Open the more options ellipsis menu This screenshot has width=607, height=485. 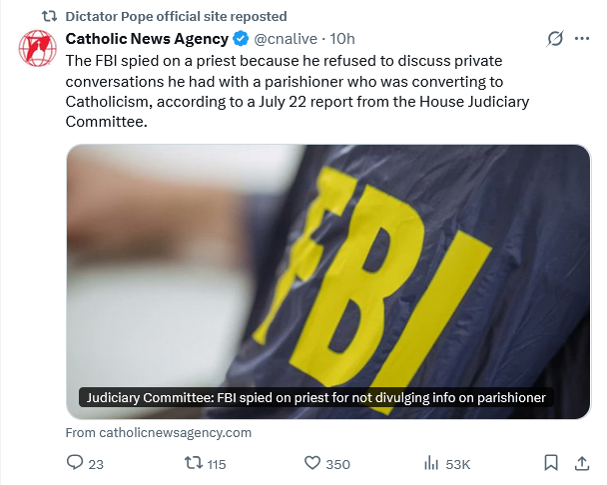click(583, 40)
